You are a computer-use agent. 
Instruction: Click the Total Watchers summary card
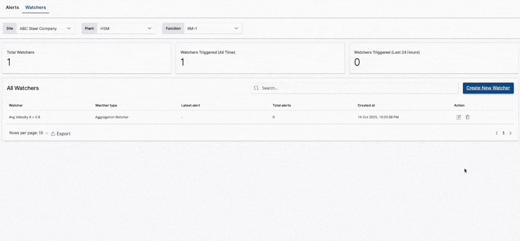pyautogui.click(x=86, y=58)
